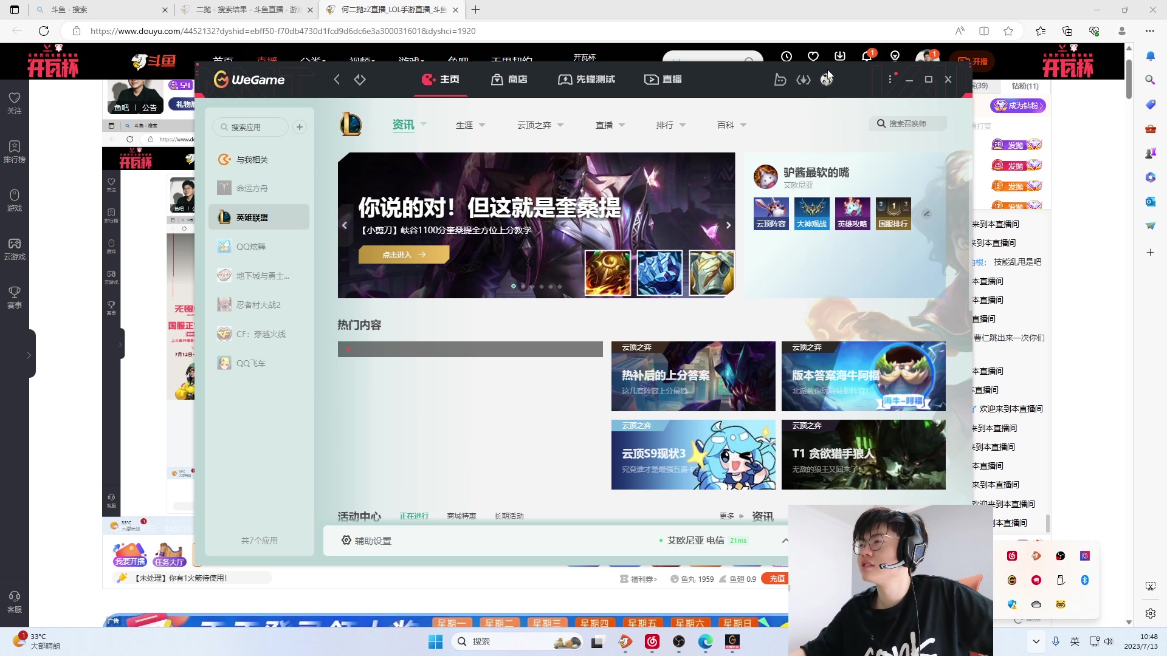This screenshot has width=1167, height=656.
Task: Open WeGame three-dot more menu
Action: [890, 80]
